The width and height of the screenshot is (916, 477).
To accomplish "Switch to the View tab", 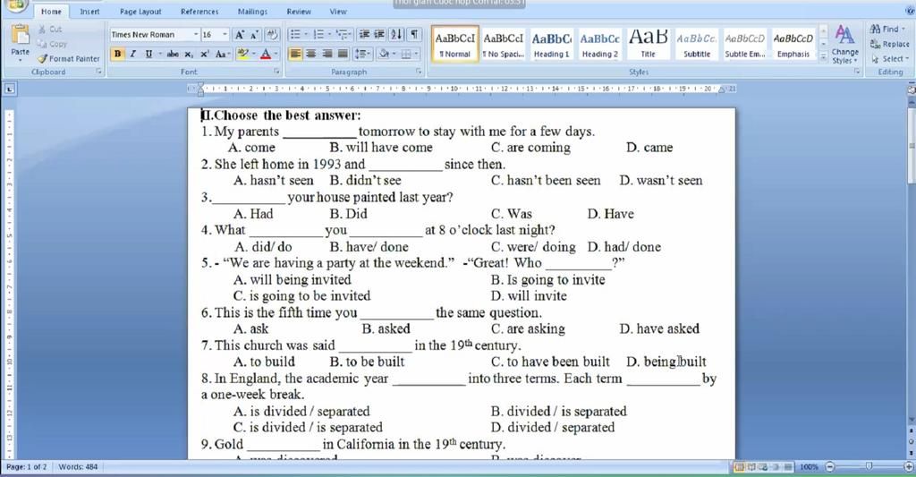I will [337, 11].
